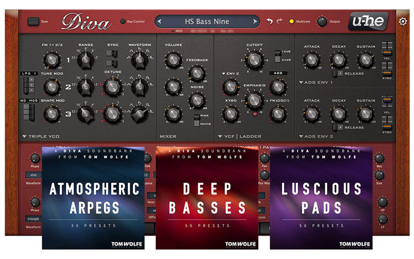Open the ENV 2 filter mod dropdown
The width and height of the screenshot is (414, 259).
click(230, 74)
